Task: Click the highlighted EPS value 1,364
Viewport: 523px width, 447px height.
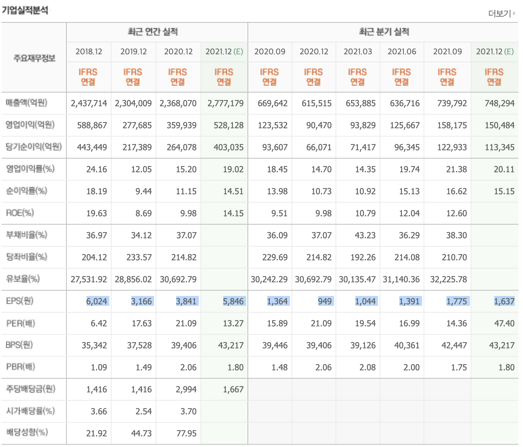Action: coord(277,301)
